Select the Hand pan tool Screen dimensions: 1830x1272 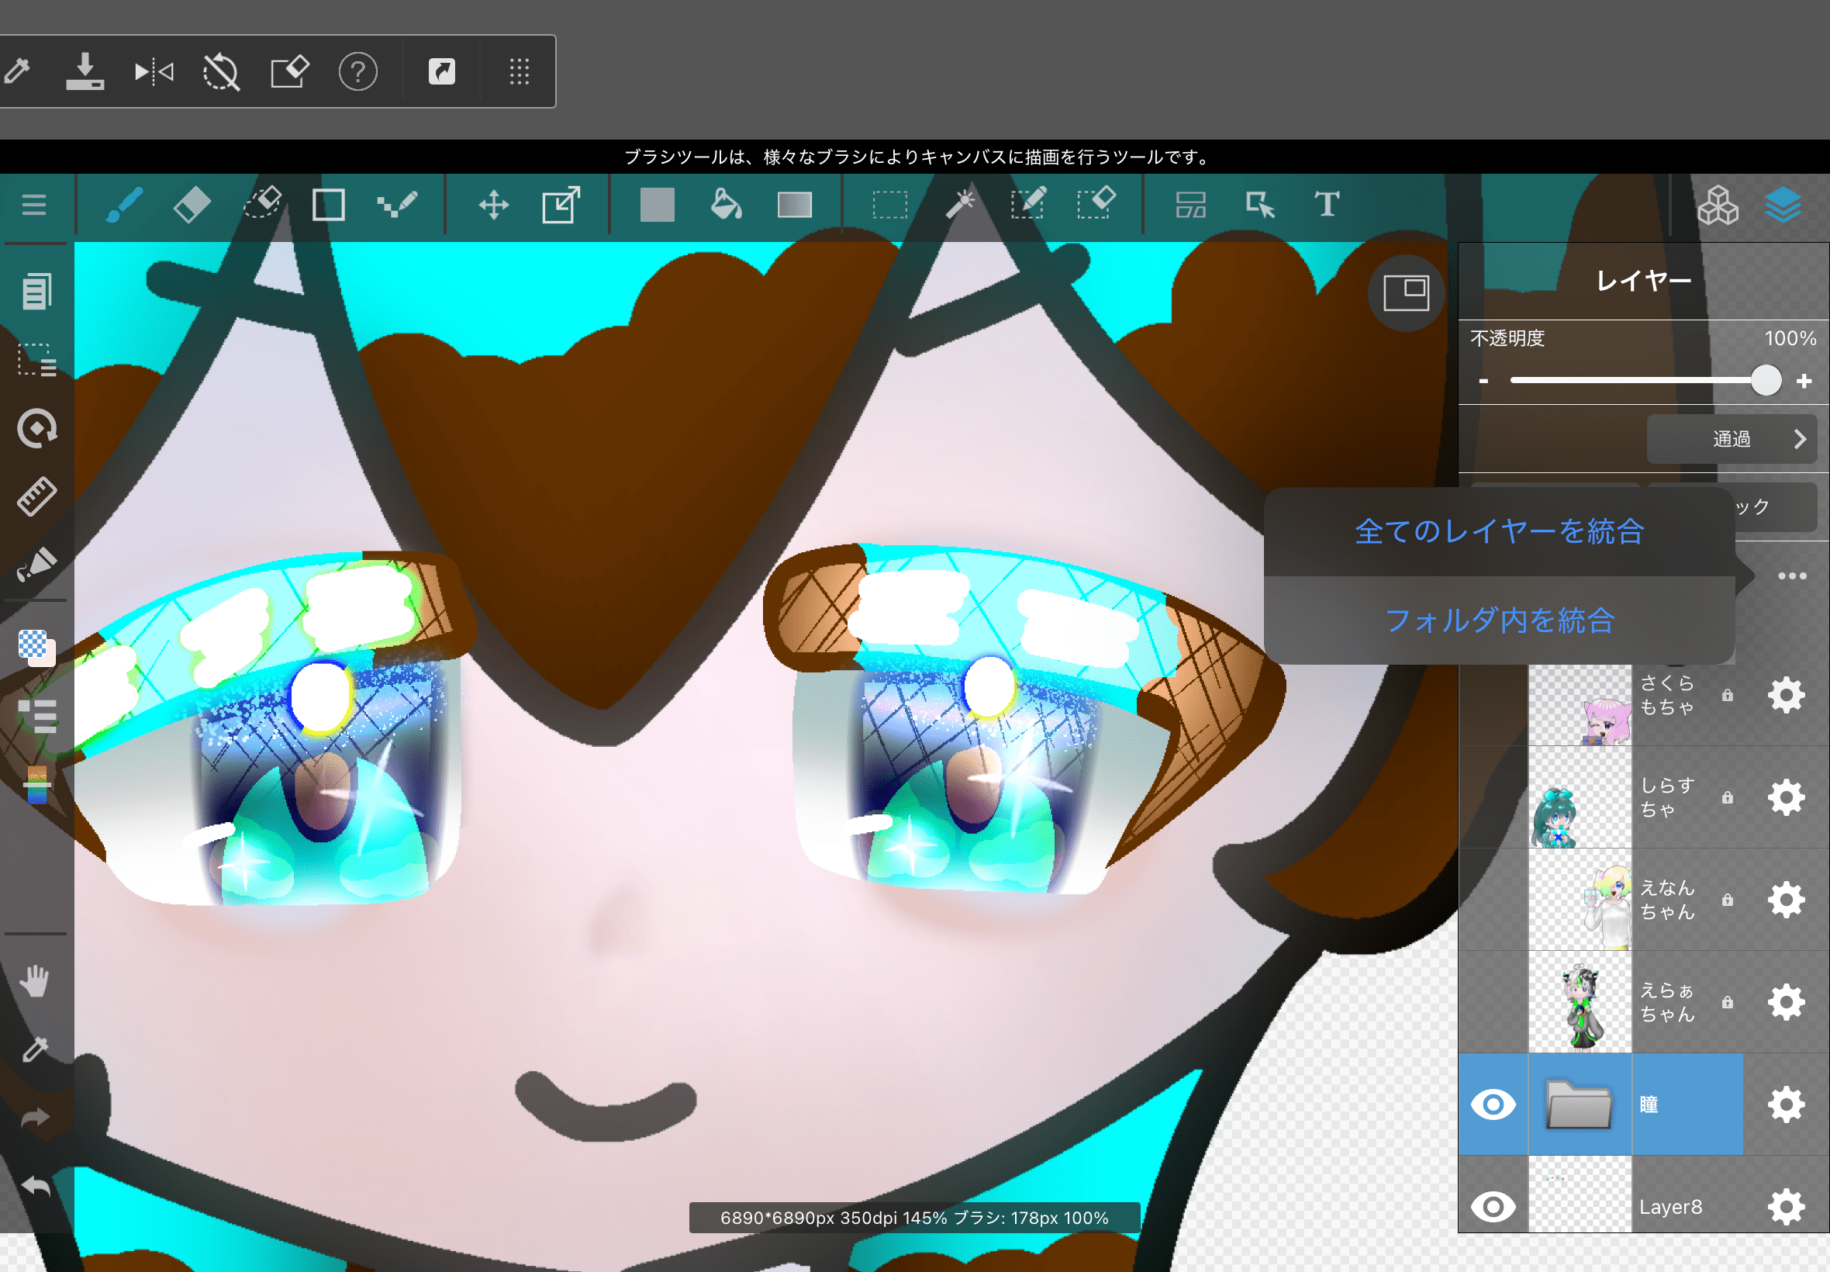tap(35, 981)
